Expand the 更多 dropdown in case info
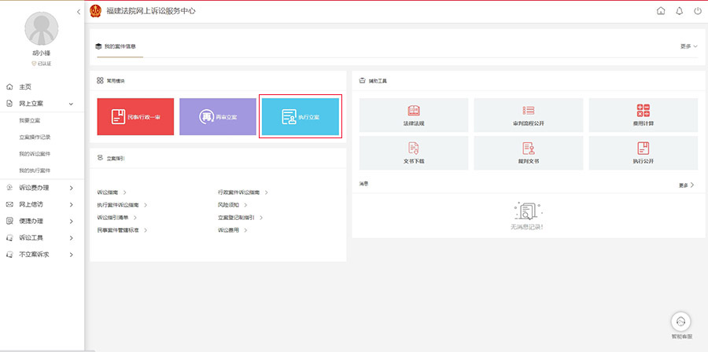 [689, 46]
